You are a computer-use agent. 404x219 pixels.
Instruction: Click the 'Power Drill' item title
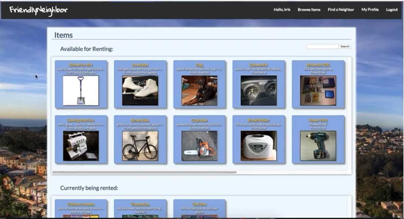(318, 120)
